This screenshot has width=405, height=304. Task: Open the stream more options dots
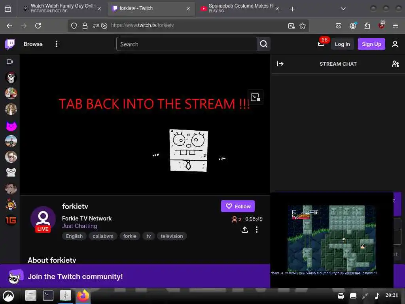click(x=256, y=230)
